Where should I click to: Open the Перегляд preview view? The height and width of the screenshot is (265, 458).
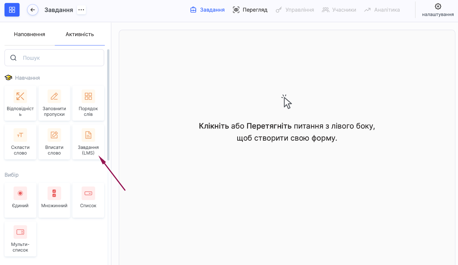point(250,10)
